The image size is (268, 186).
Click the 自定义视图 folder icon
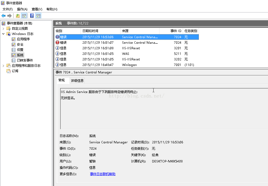pyautogui.click(x=8, y=29)
